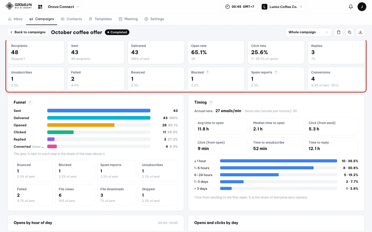Show the Spam reports help icon
Screen dimensions: 372x232
[276, 72]
